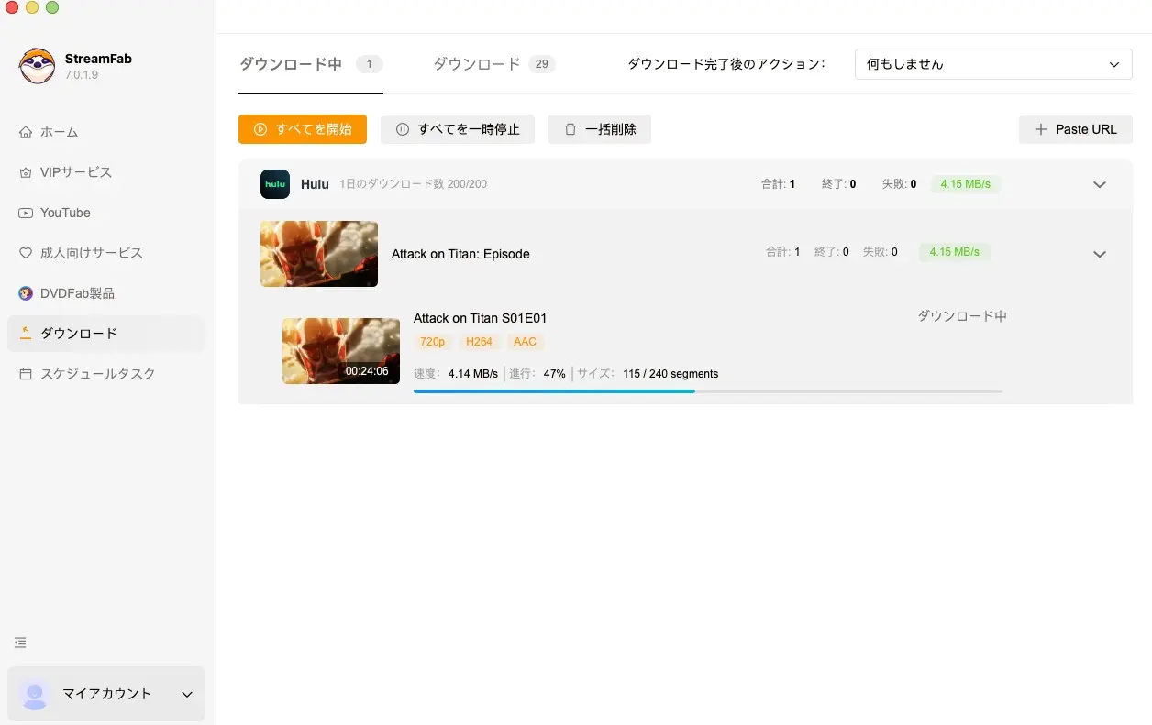Click the Attack on Titan S01E01 title
1152x725 pixels.
[480, 318]
